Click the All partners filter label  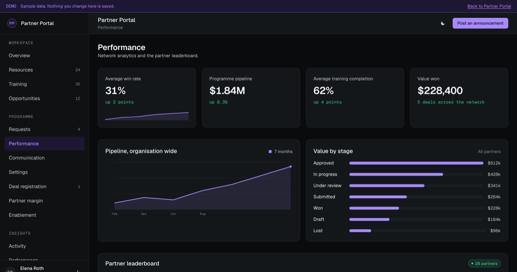point(489,151)
